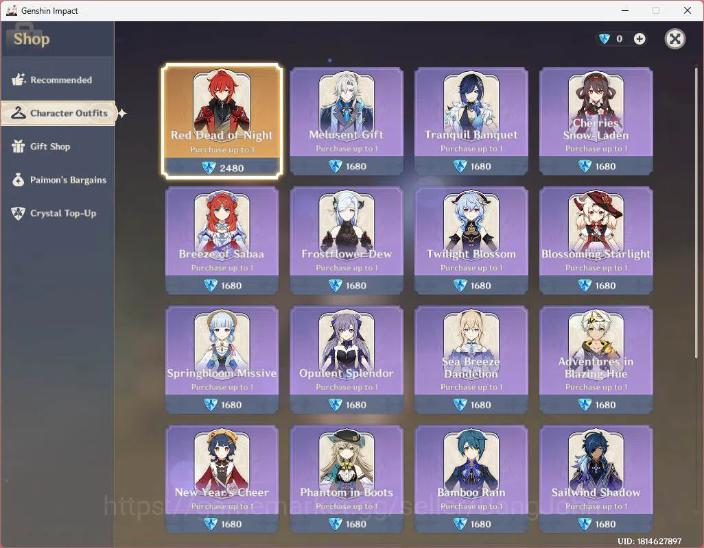Screen dimensions: 704x548
Task: Click crystal icon on Adventures in Blazing Hue price
Action: (585, 405)
